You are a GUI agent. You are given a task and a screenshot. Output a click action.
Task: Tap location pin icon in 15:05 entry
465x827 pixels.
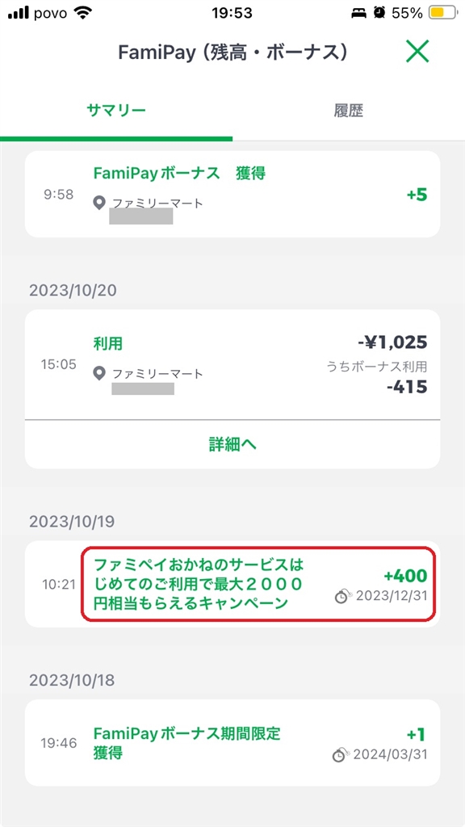click(x=99, y=374)
